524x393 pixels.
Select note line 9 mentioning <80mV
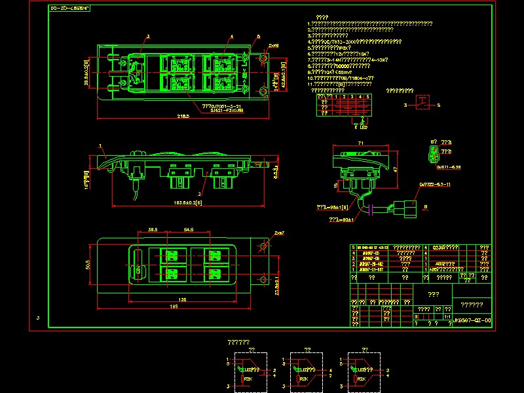(x=329, y=72)
